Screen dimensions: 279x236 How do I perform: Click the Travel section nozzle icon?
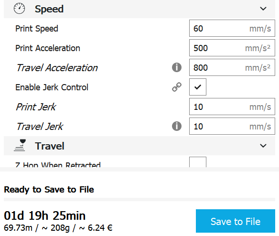[x=20, y=145]
